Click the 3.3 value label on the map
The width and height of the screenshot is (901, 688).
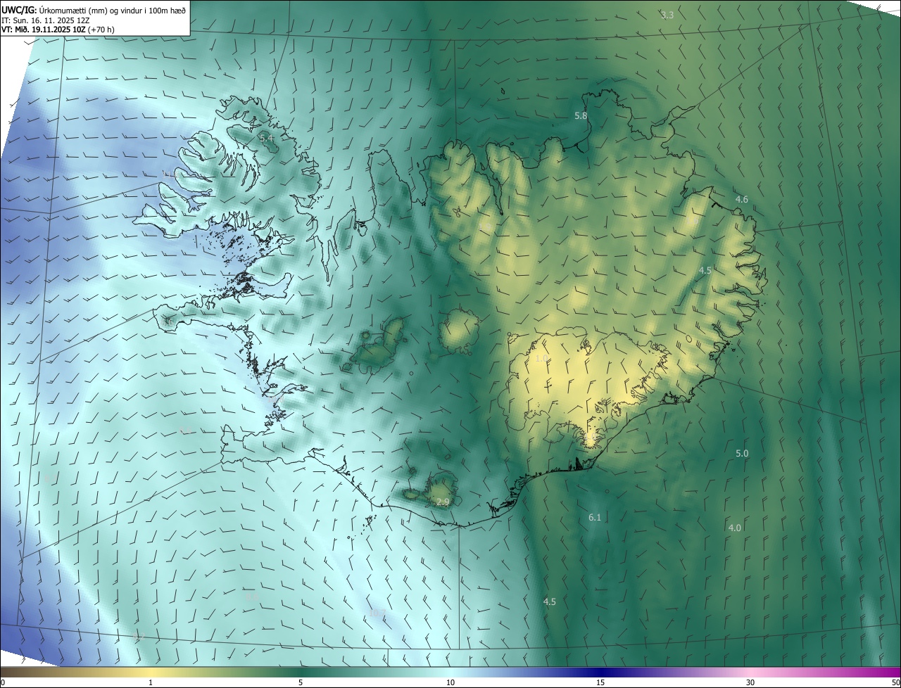667,15
